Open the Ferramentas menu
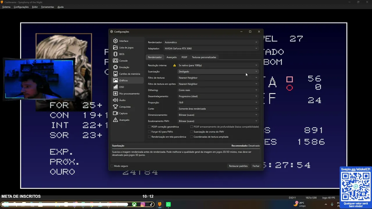Screen dimensions: 372x209 [47, 7]
